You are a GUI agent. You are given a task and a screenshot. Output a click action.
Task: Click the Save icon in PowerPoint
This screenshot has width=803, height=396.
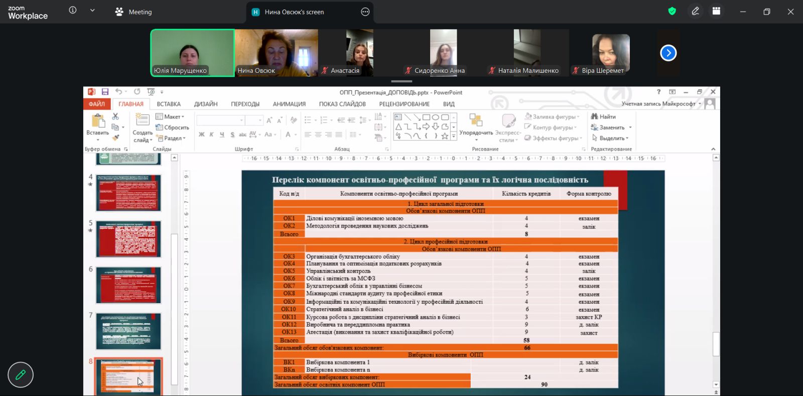(x=105, y=92)
